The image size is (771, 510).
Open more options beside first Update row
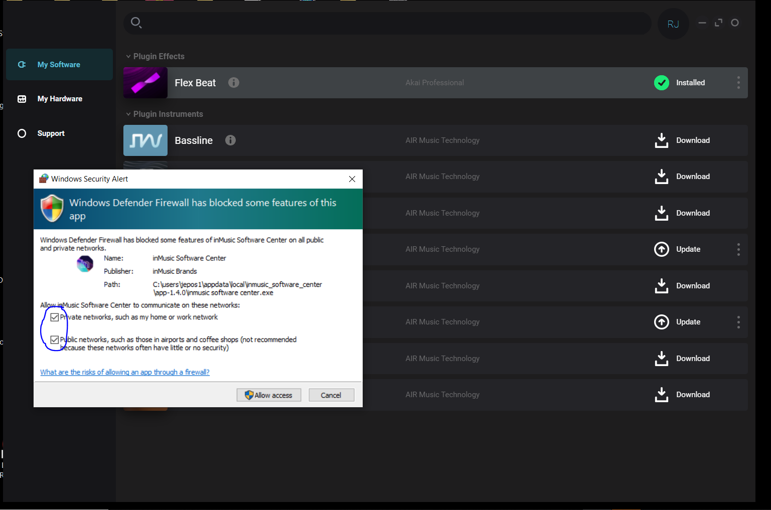coord(738,249)
